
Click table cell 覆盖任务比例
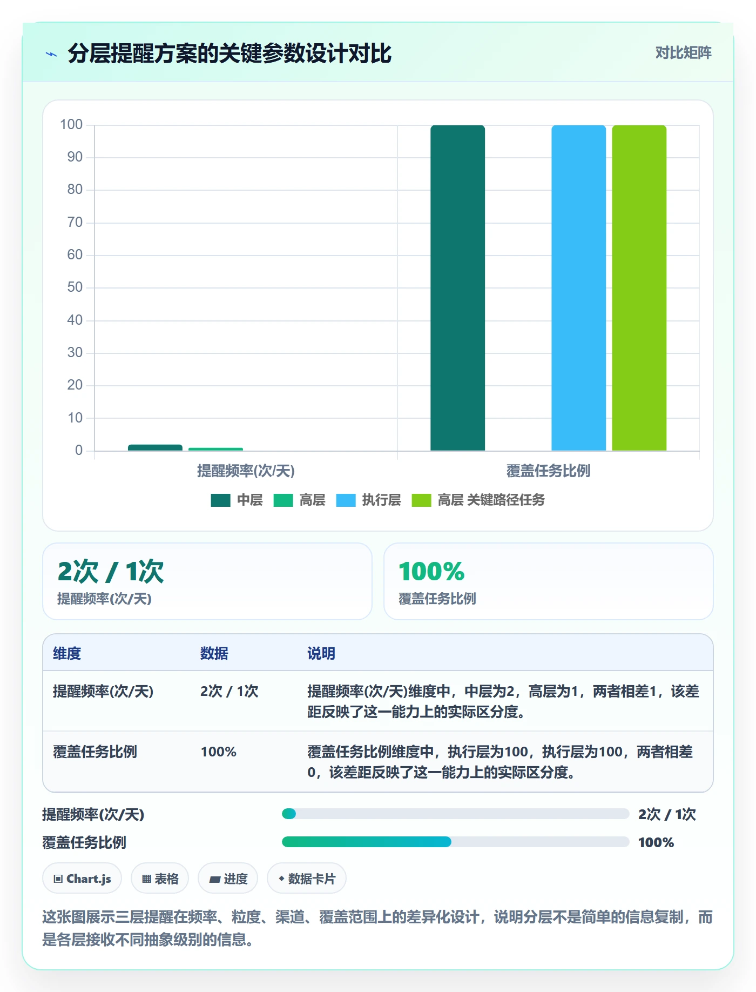95,752
